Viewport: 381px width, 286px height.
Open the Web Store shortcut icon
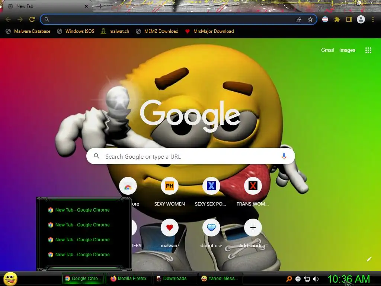coord(128,186)
